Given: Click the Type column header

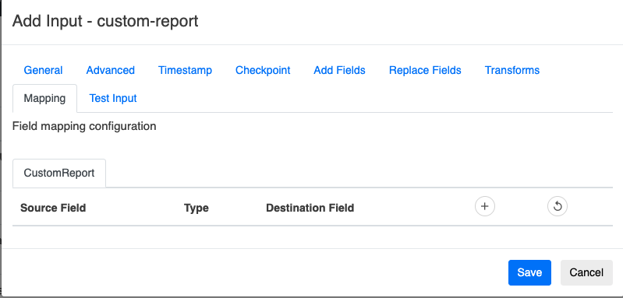Looking at the screenshot, I should click(x=196, y=208).
